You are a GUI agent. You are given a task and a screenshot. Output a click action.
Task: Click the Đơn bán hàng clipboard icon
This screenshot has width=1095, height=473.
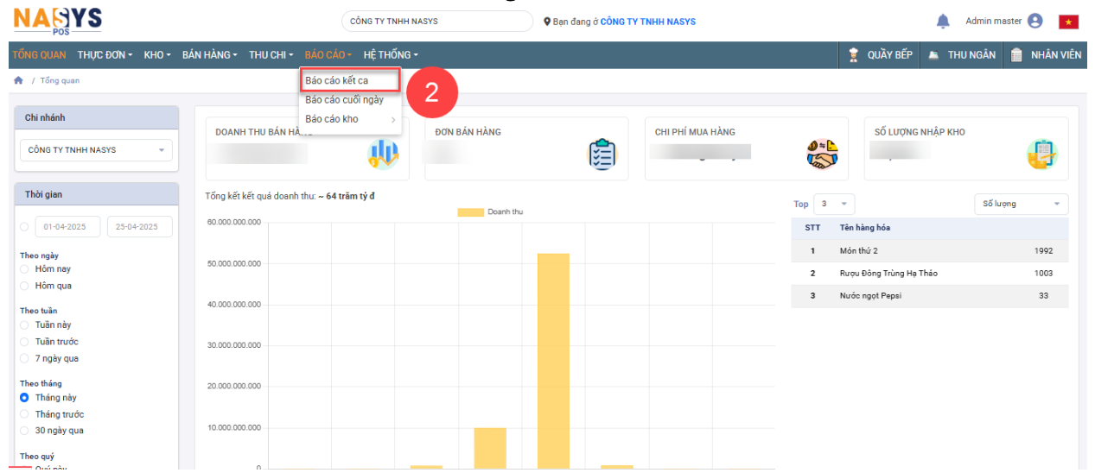pos(602,154)
